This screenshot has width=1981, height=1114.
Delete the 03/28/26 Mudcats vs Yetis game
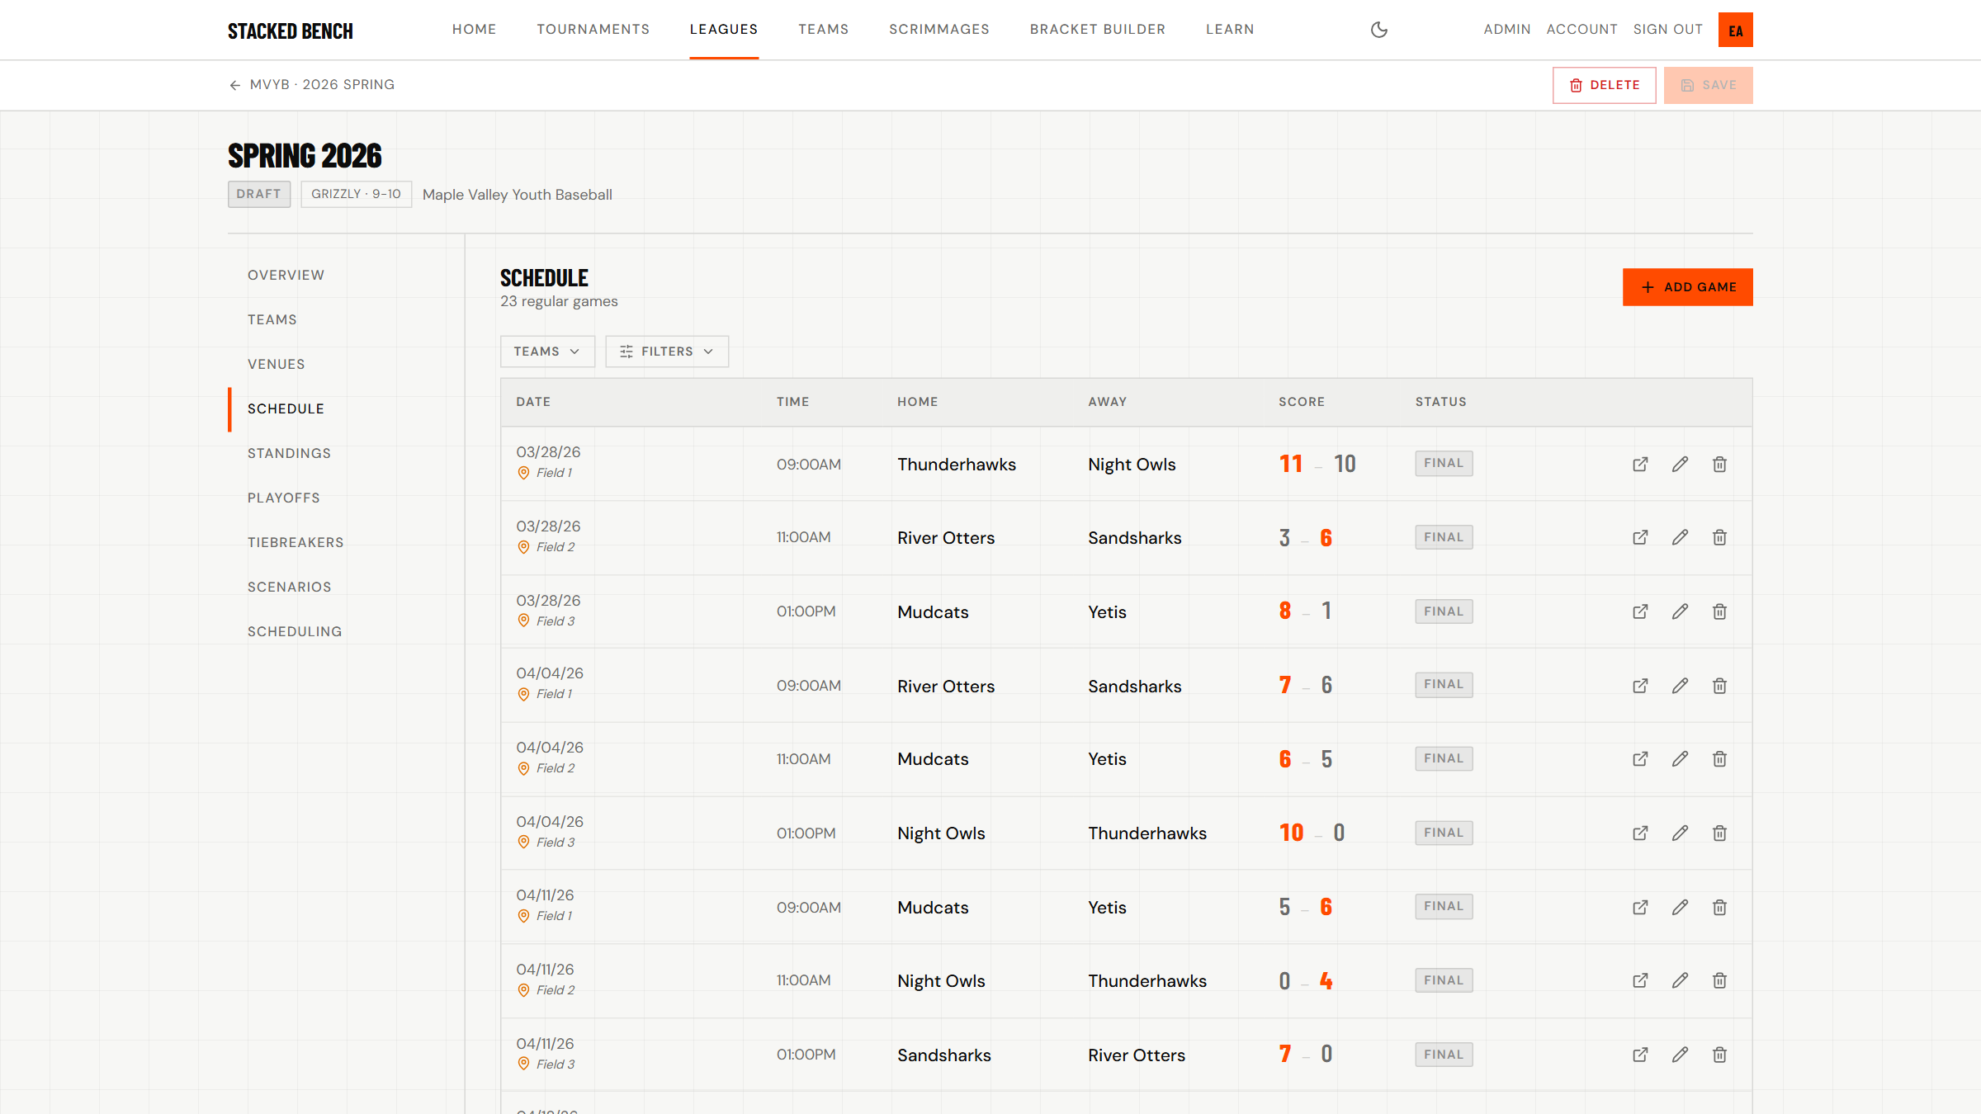point(1719,611)
